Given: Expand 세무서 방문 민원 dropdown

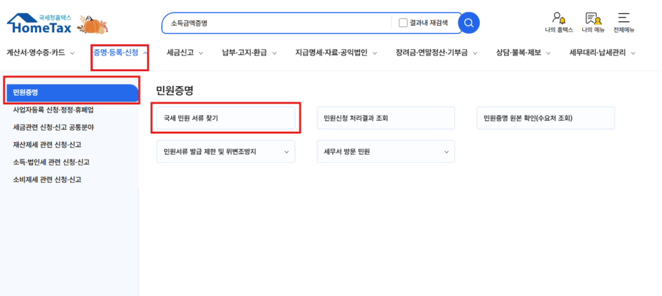Looking at the screenshot, I should click(385, 152).
